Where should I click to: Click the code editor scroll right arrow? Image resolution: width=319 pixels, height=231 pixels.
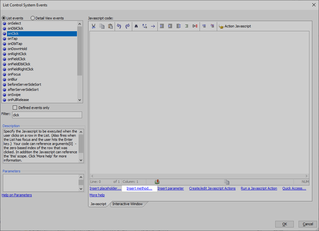[x=306, y=176]
